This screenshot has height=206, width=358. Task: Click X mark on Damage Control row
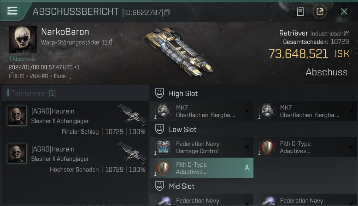pos(247,147)
